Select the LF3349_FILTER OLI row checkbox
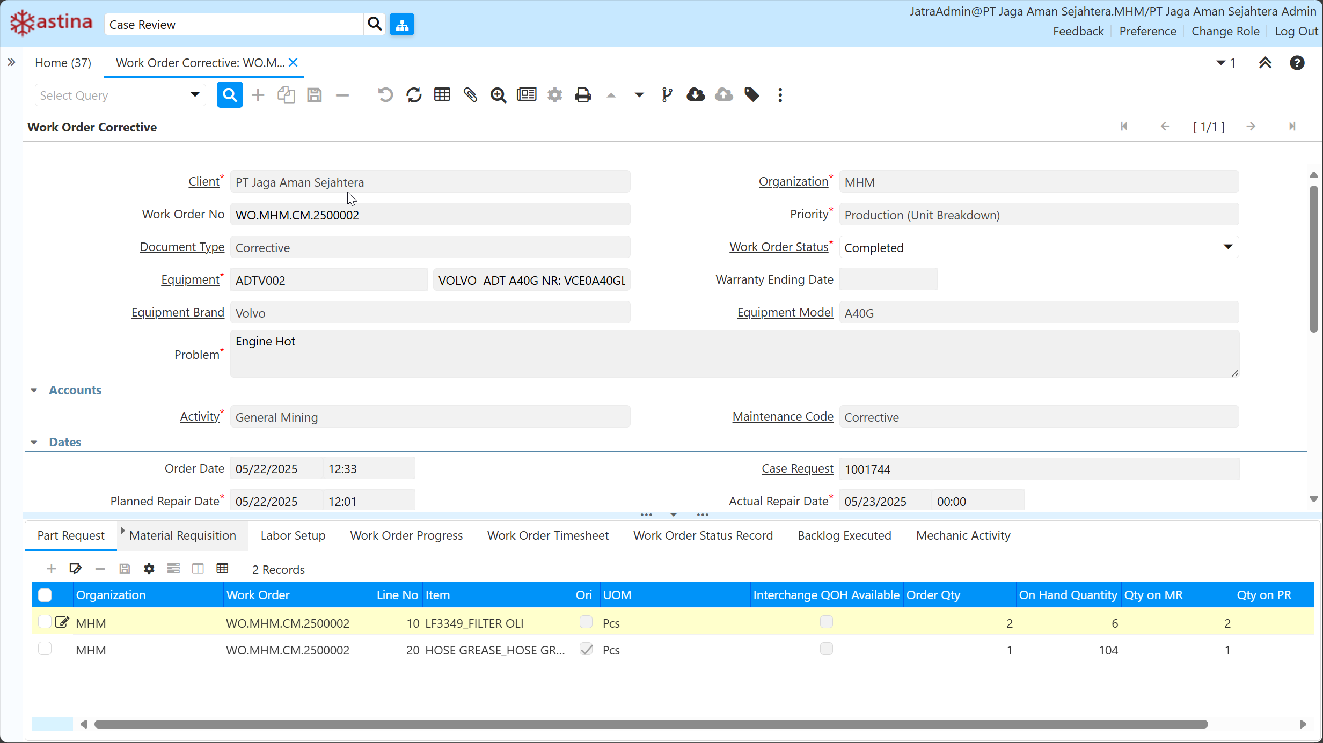This screenshot has width=1323, height=743. (45, 622)
